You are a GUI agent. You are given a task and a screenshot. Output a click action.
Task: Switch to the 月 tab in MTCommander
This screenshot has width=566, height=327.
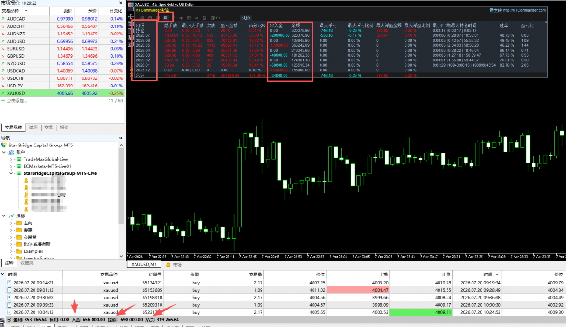[166, 18]
